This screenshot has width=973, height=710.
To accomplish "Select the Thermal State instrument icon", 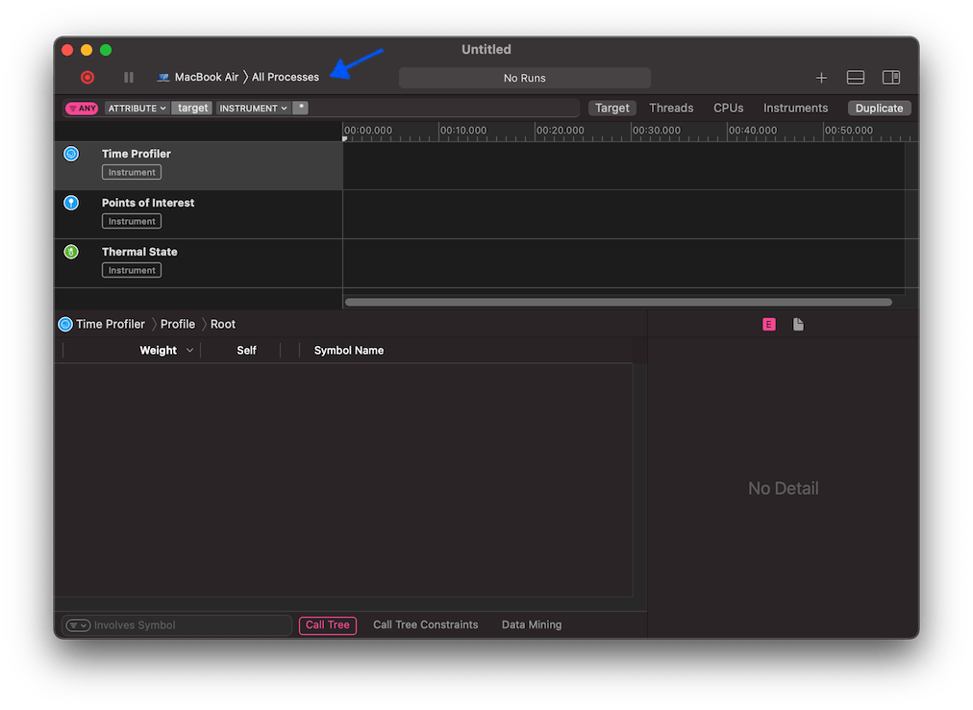I will click(x=71, y=252).
